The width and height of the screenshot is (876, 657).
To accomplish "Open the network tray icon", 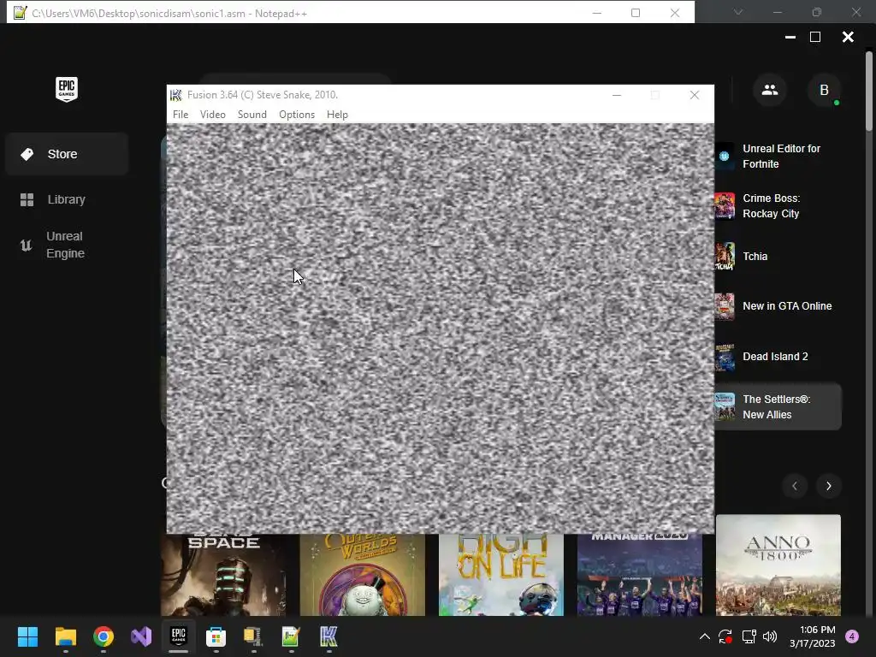I will coord(749,636).
